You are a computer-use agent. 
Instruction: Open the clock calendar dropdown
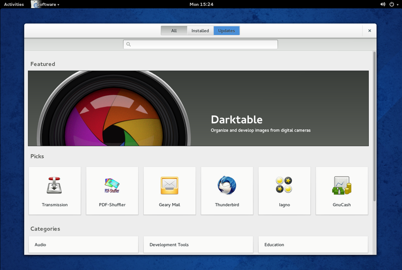202,4
